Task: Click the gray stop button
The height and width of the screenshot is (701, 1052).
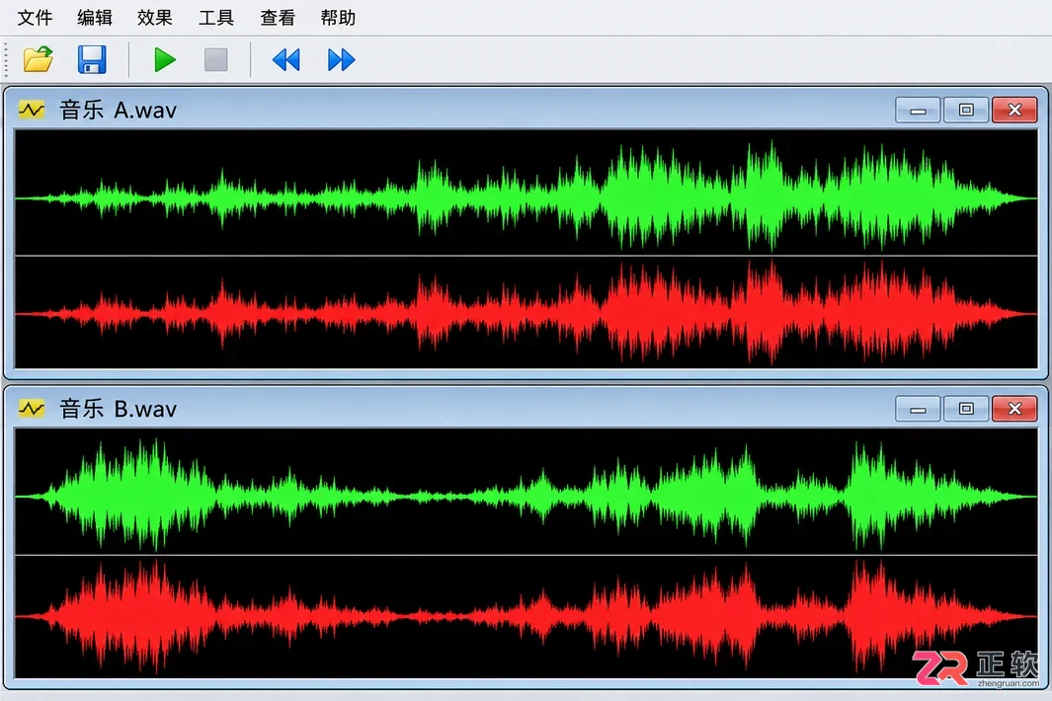Action: click(x=216, y=59)
